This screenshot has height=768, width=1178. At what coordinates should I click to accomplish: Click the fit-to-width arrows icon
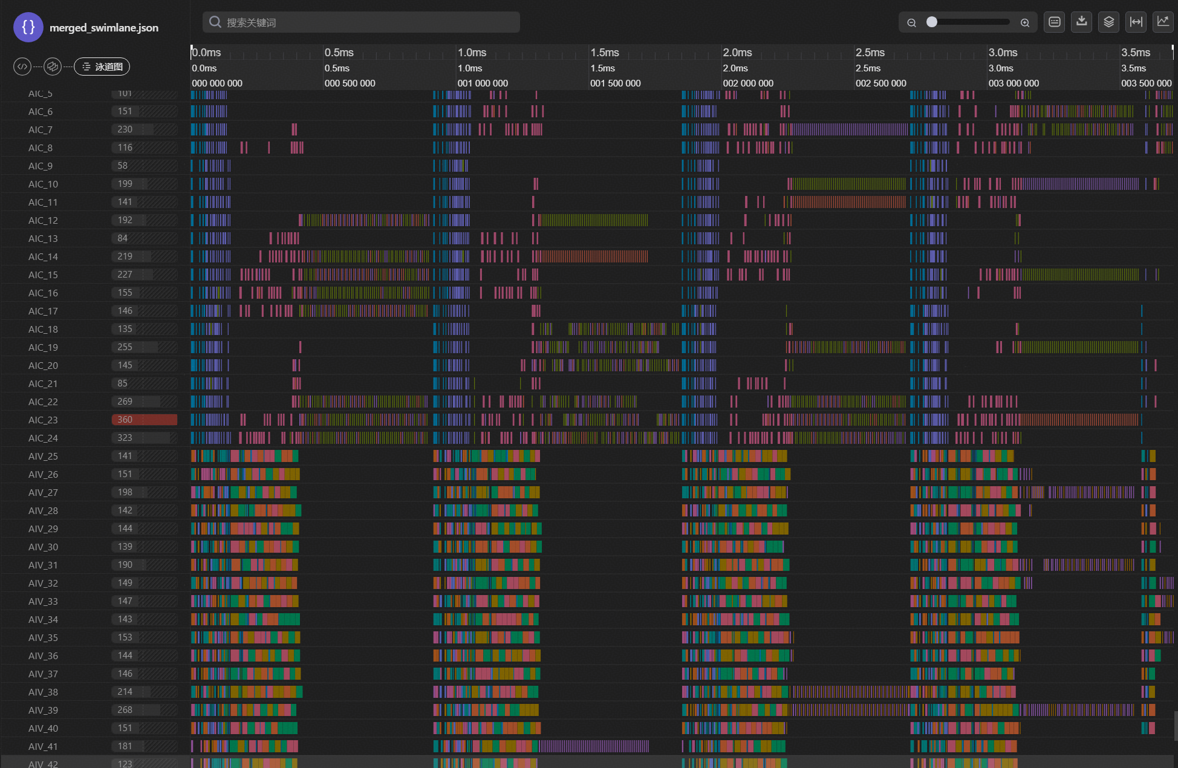(x=1136, y=22)
